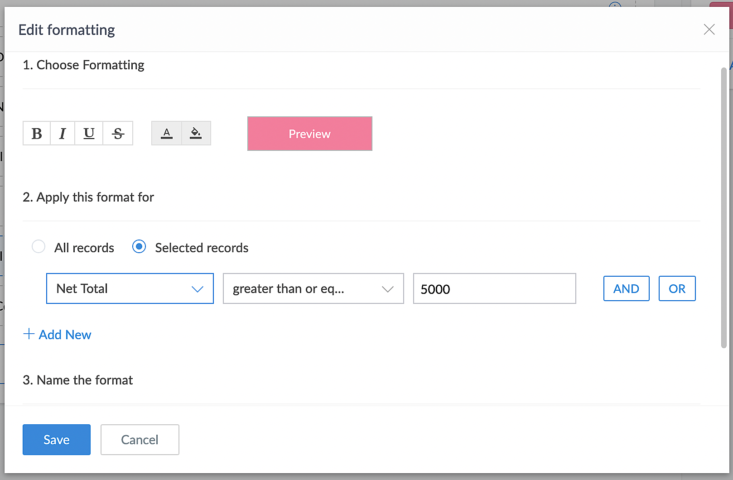The width and height of the screenshot is (733, 480).
Task: Click the pink Preview swatch
Action: click(309, 134)
